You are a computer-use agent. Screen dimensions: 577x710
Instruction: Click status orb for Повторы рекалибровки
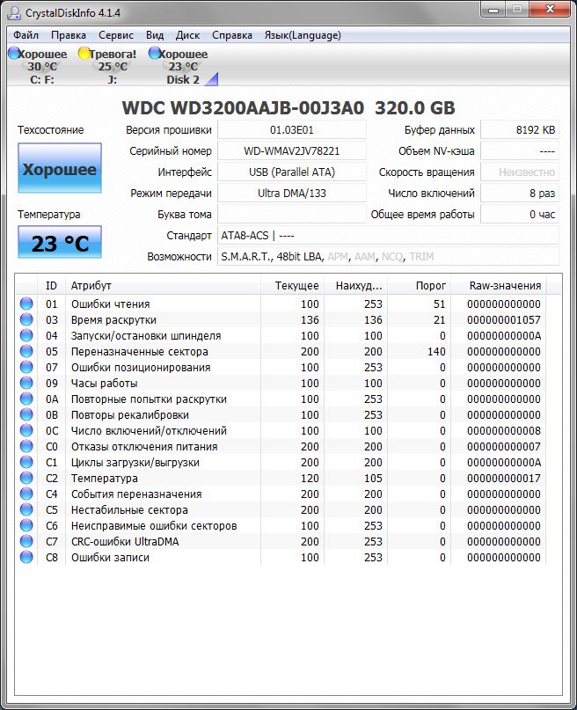coord(26,414)
